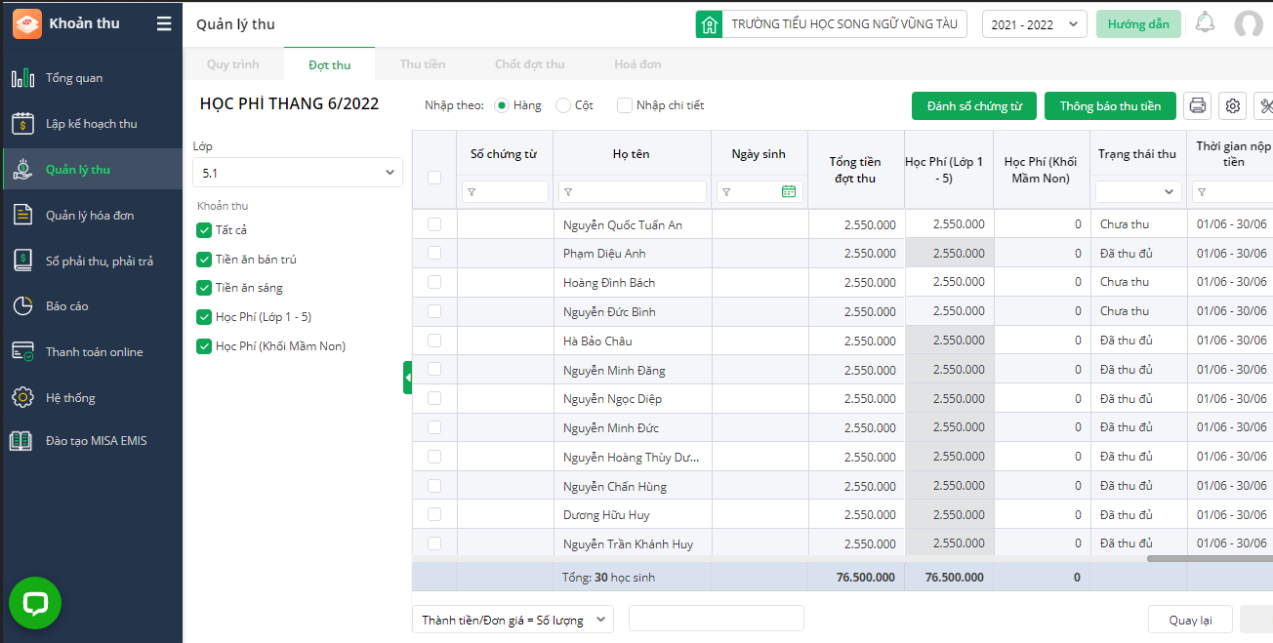
Task: Click the hamburger menu icon in sidebar
Action: [x=164, y=23]
